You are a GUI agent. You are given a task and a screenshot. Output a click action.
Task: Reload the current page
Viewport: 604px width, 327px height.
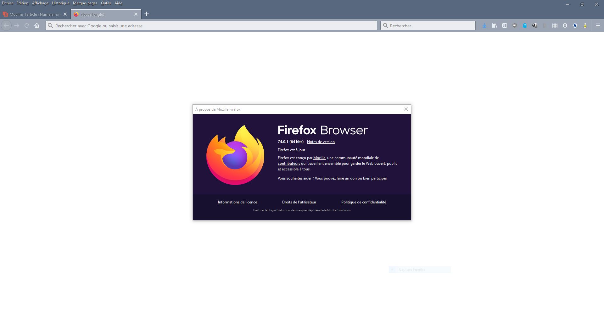tap(27, 26)
